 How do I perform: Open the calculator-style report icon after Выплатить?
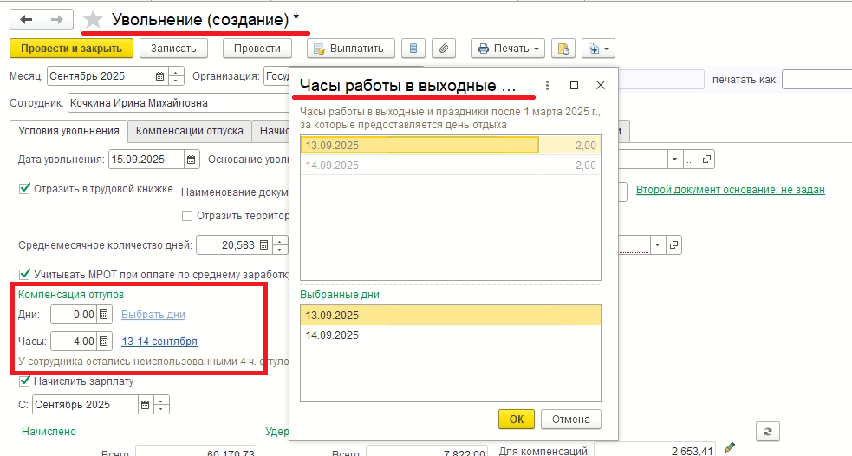pos(413,49)
